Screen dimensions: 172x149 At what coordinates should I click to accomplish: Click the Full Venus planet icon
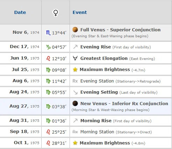(x=75, y=30)
